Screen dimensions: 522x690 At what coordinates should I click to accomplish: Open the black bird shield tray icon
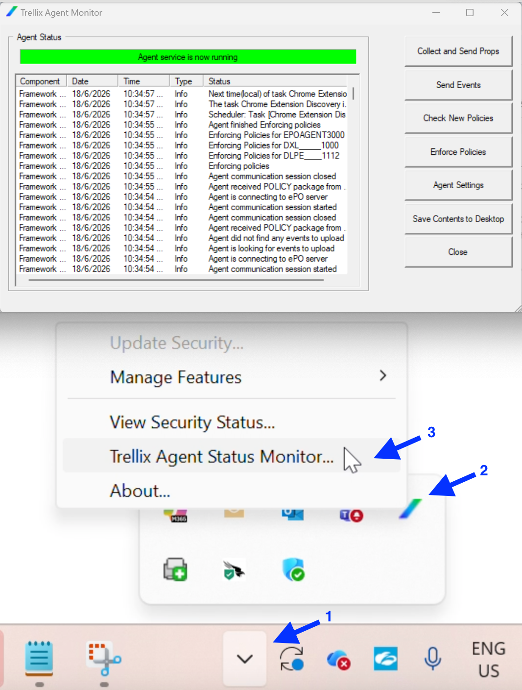[x=234, y=570]
